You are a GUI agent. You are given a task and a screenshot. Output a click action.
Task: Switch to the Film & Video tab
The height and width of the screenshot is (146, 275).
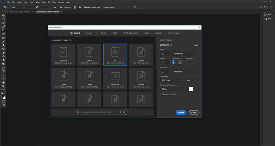tap(174, 33)
